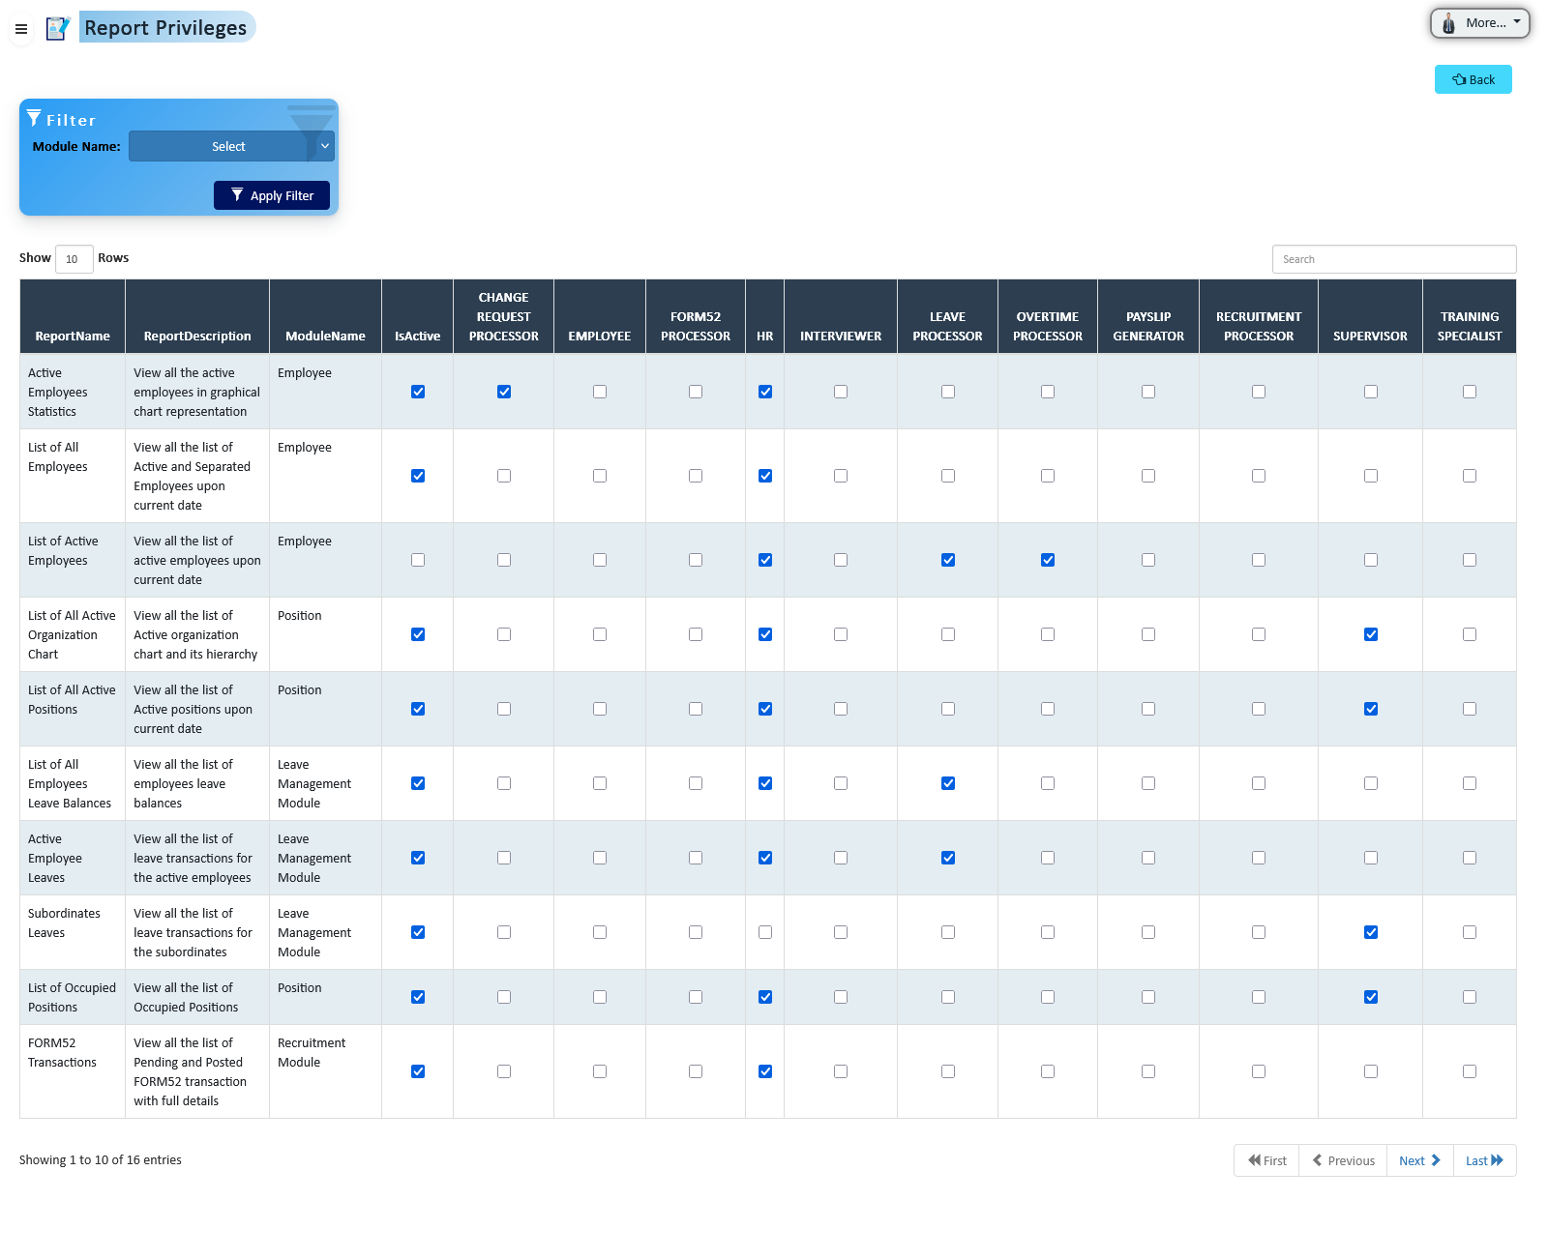Go to the Next page of entries

(x=1419, y=1160)
